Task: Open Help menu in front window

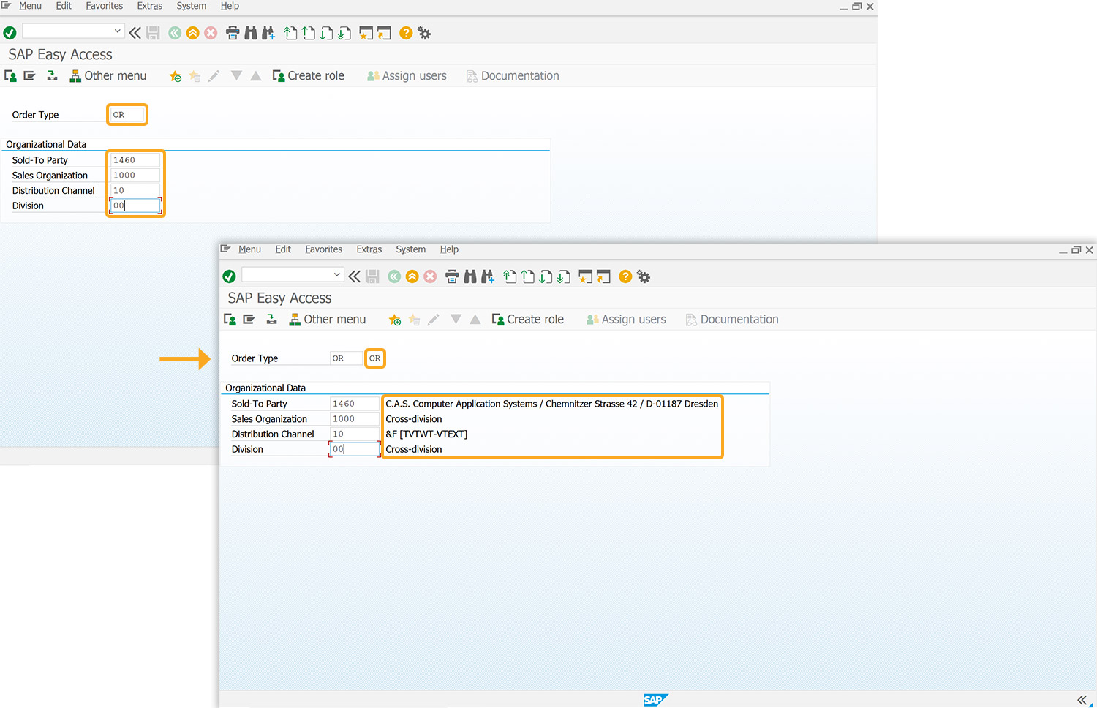Action: coord(449,249)
